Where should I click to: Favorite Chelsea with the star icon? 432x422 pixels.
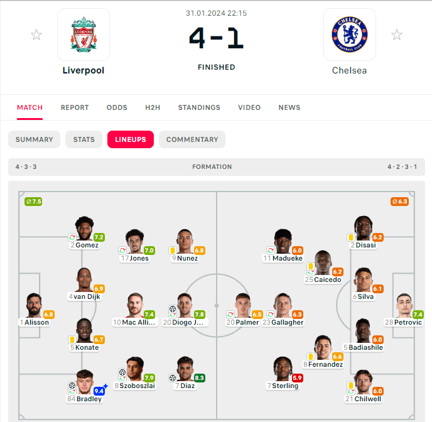coord(397,35)
